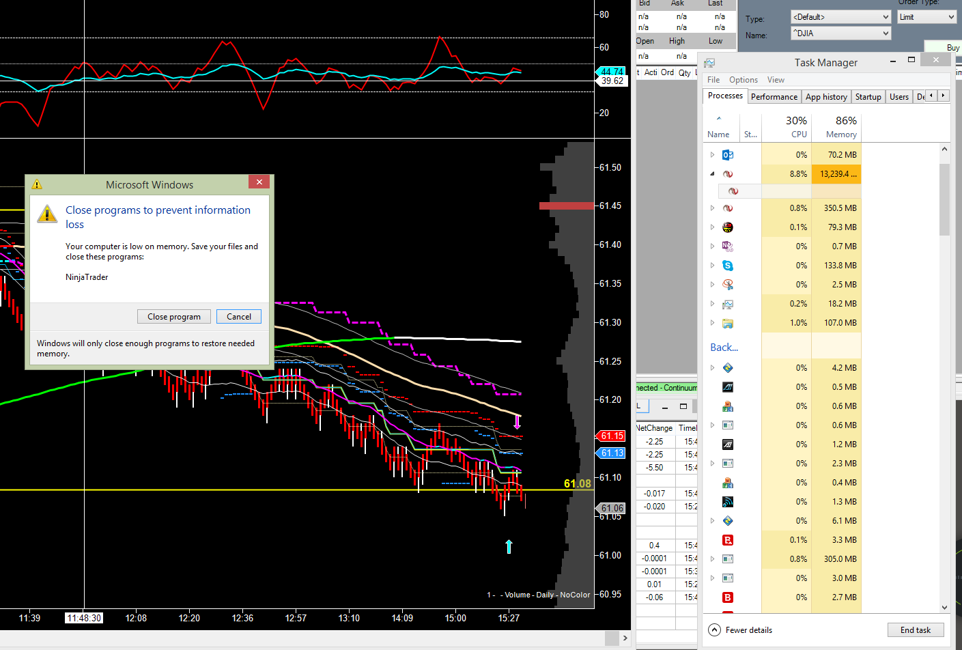
Task: Click the Task Manager scrollbar up arrow
Action: 945,149
